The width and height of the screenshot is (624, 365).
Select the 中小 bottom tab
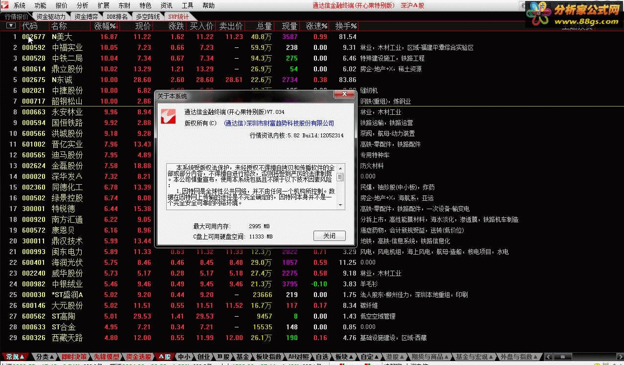point(184,357)
